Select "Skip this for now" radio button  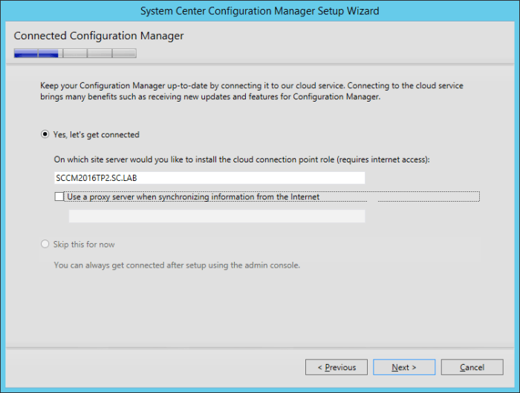tap(45, 245)
